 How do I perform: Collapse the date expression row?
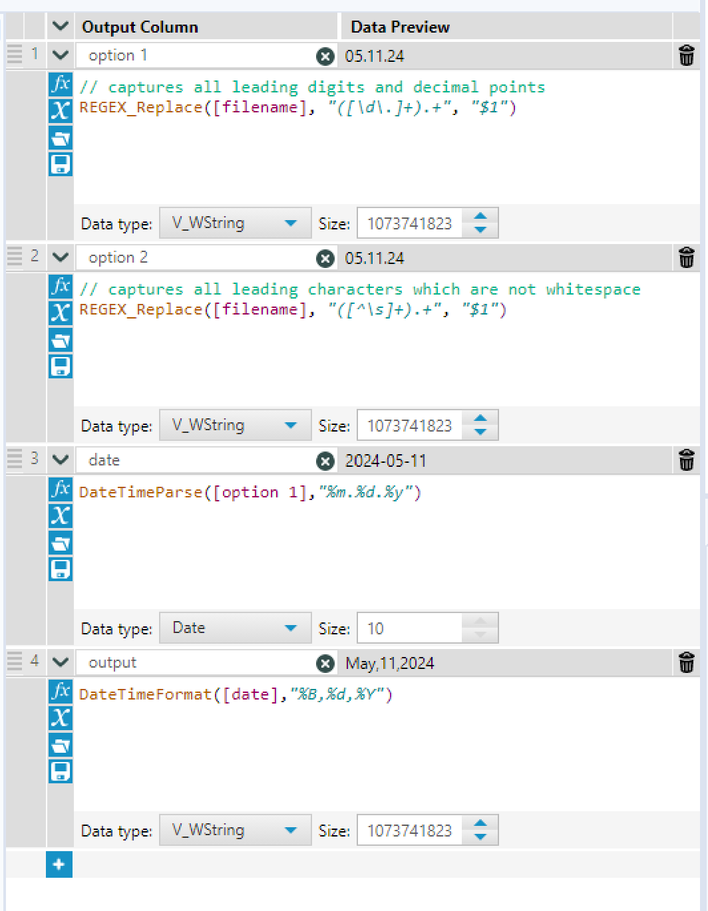[x=61, y=459]
